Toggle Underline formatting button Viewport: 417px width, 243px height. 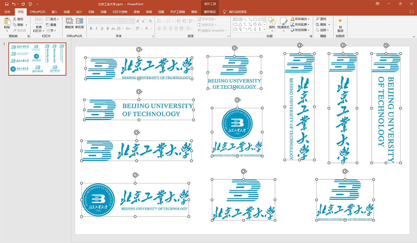[x=102, y=28]
